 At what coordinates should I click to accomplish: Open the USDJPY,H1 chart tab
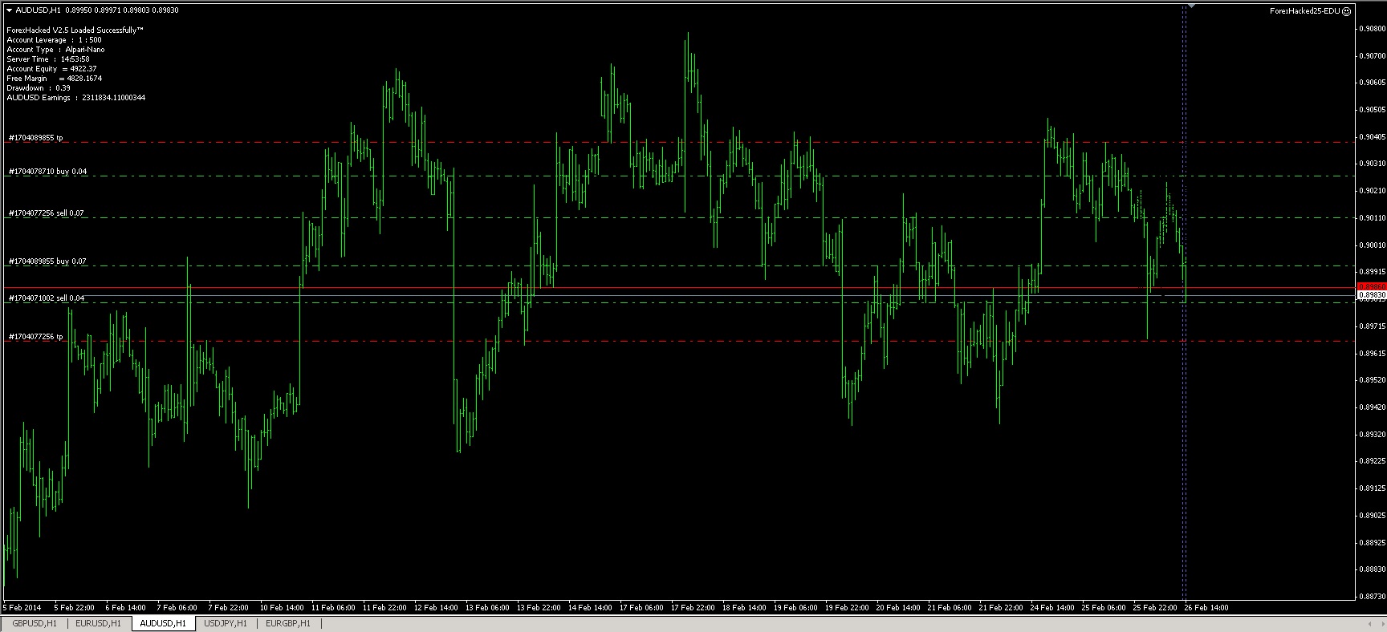[226, 623]
